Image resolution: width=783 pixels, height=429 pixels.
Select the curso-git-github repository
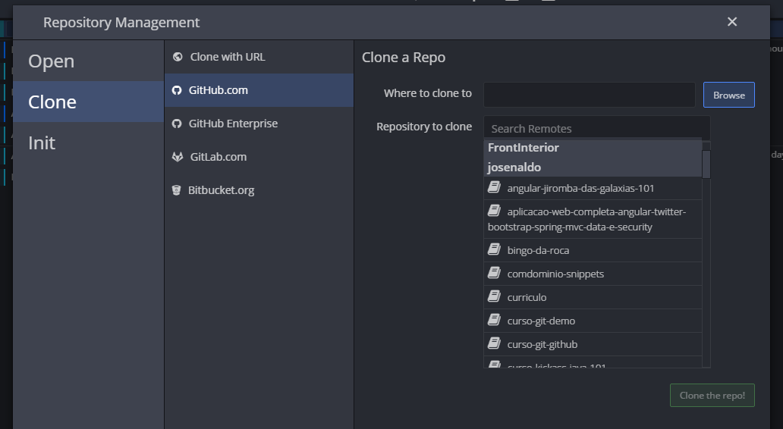click(593, 344)
